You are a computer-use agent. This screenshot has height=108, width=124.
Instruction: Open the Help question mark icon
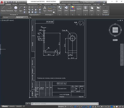pos(104,2)
